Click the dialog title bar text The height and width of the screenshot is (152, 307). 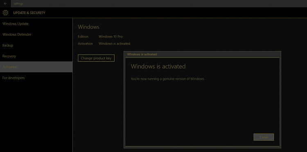click(142, 54)
